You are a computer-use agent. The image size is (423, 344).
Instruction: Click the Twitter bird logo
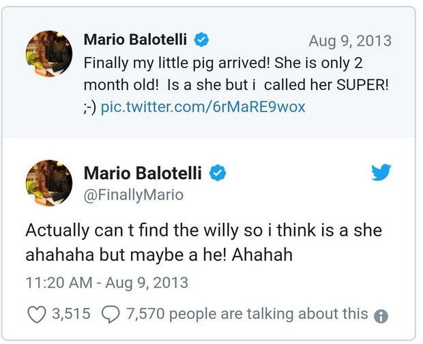381,173
